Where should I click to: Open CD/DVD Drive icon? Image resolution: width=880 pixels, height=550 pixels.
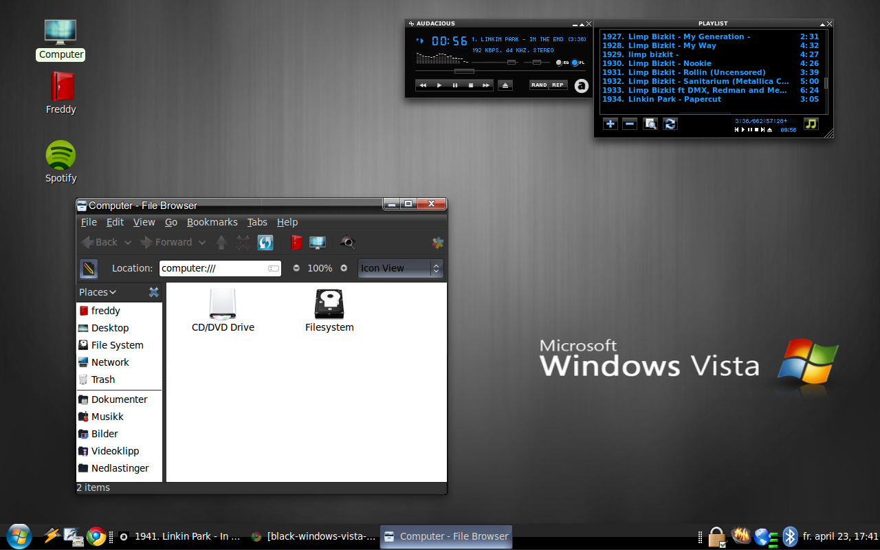(223, 311)
